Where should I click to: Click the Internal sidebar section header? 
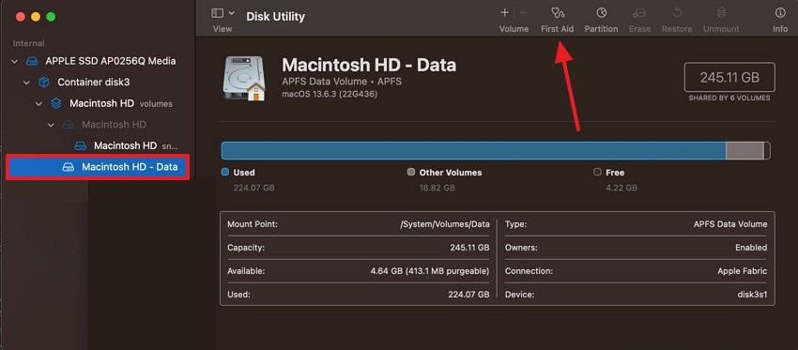[28, 44]
